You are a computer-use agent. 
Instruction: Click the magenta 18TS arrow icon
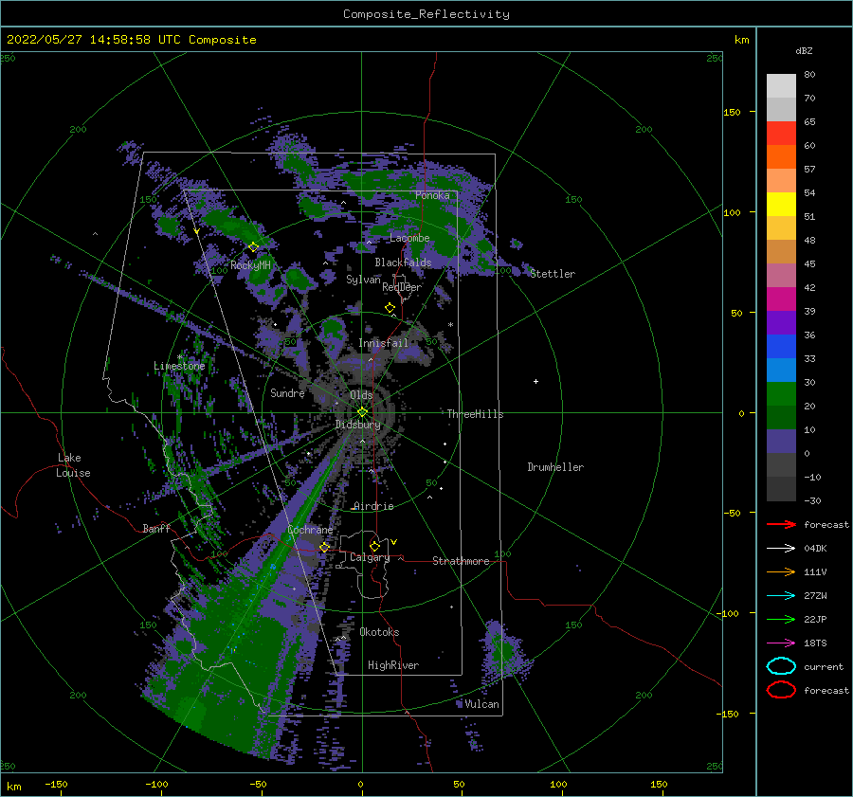(781, 643)
